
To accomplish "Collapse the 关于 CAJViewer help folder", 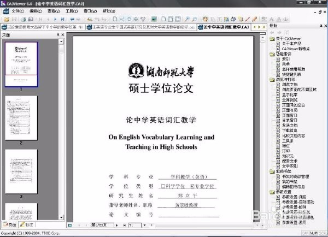I will (272, 39).
